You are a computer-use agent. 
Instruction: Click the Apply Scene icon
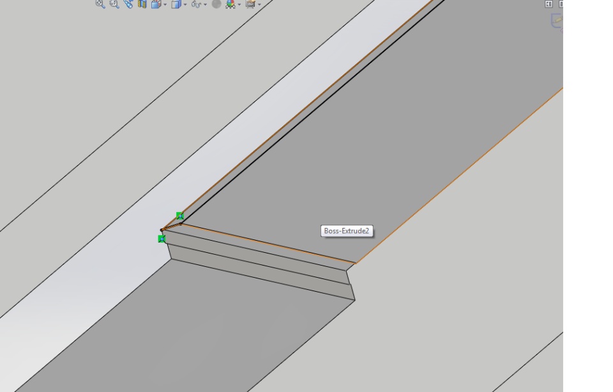[231, 4]
